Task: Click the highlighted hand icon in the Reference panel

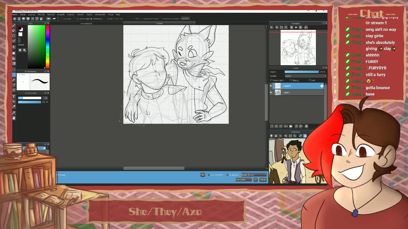Action: (305, 136)
